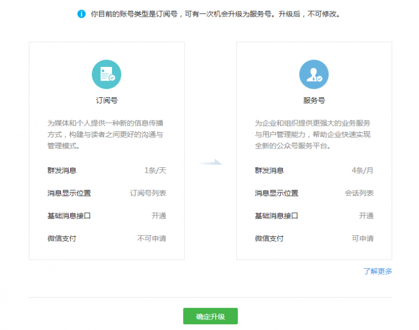Screen dimensions: 419x330
Task: Click the person glyph inside the 服务号 icon
Action: click(x=312, y=73)
